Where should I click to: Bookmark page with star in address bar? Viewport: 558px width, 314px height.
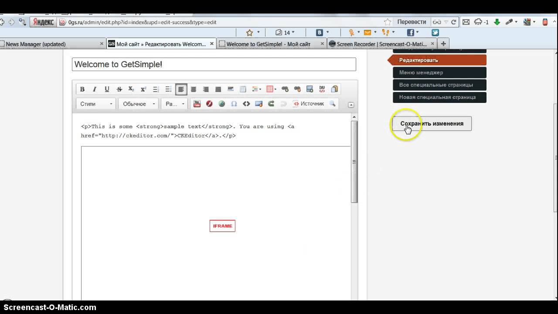point(388,22)
